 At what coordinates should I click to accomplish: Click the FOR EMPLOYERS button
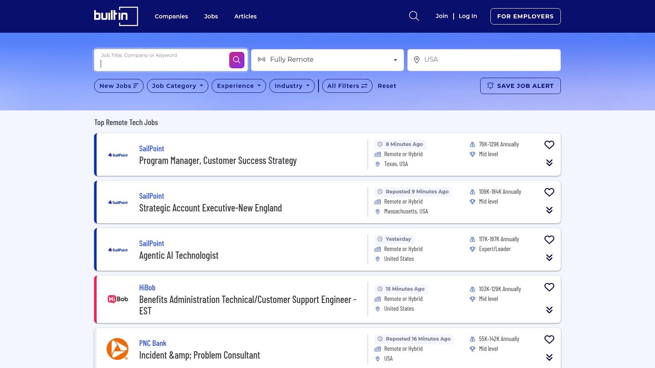(526, 16)
